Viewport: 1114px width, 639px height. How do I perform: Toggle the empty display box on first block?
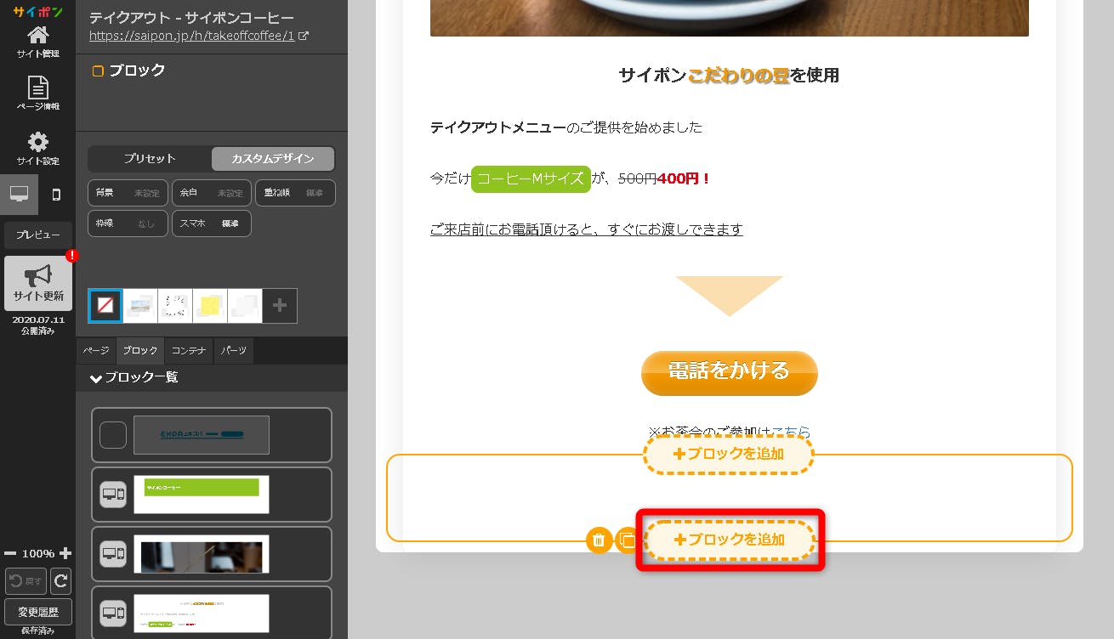113,435
